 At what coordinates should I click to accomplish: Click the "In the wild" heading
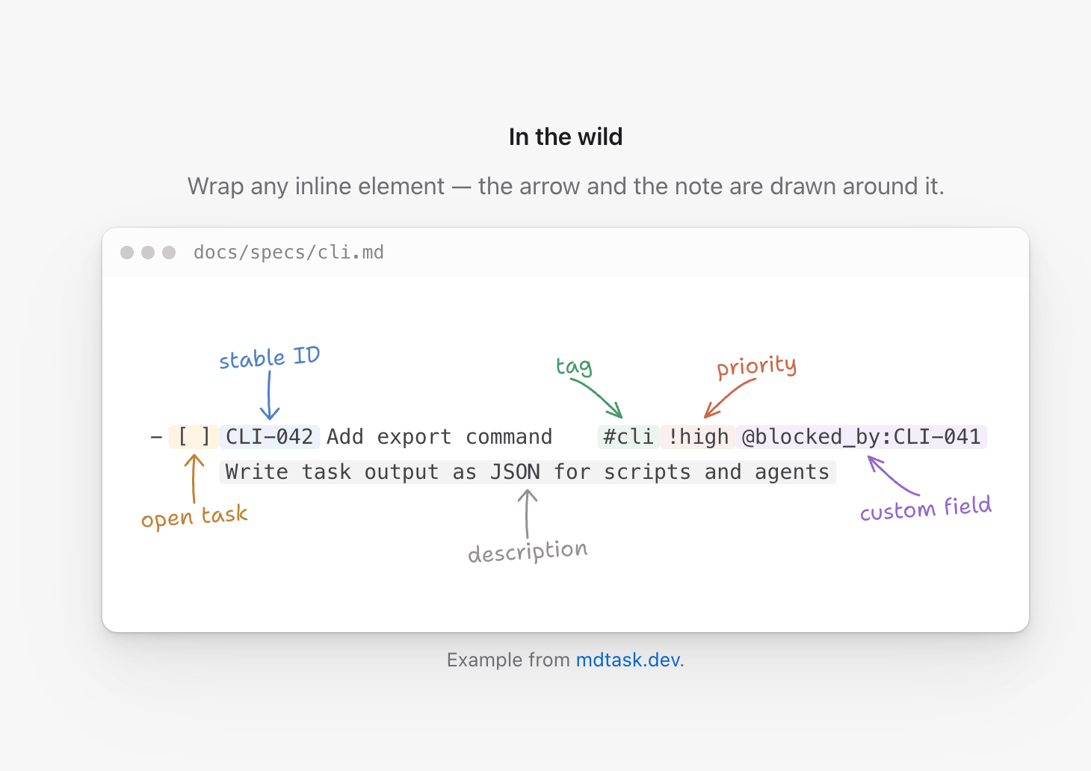coord(566,137)
